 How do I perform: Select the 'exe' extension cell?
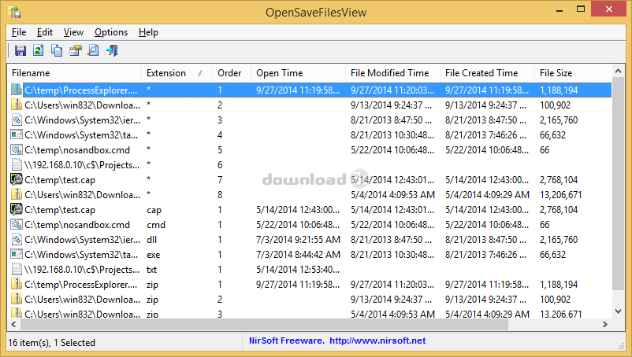[x=153, y=255]
